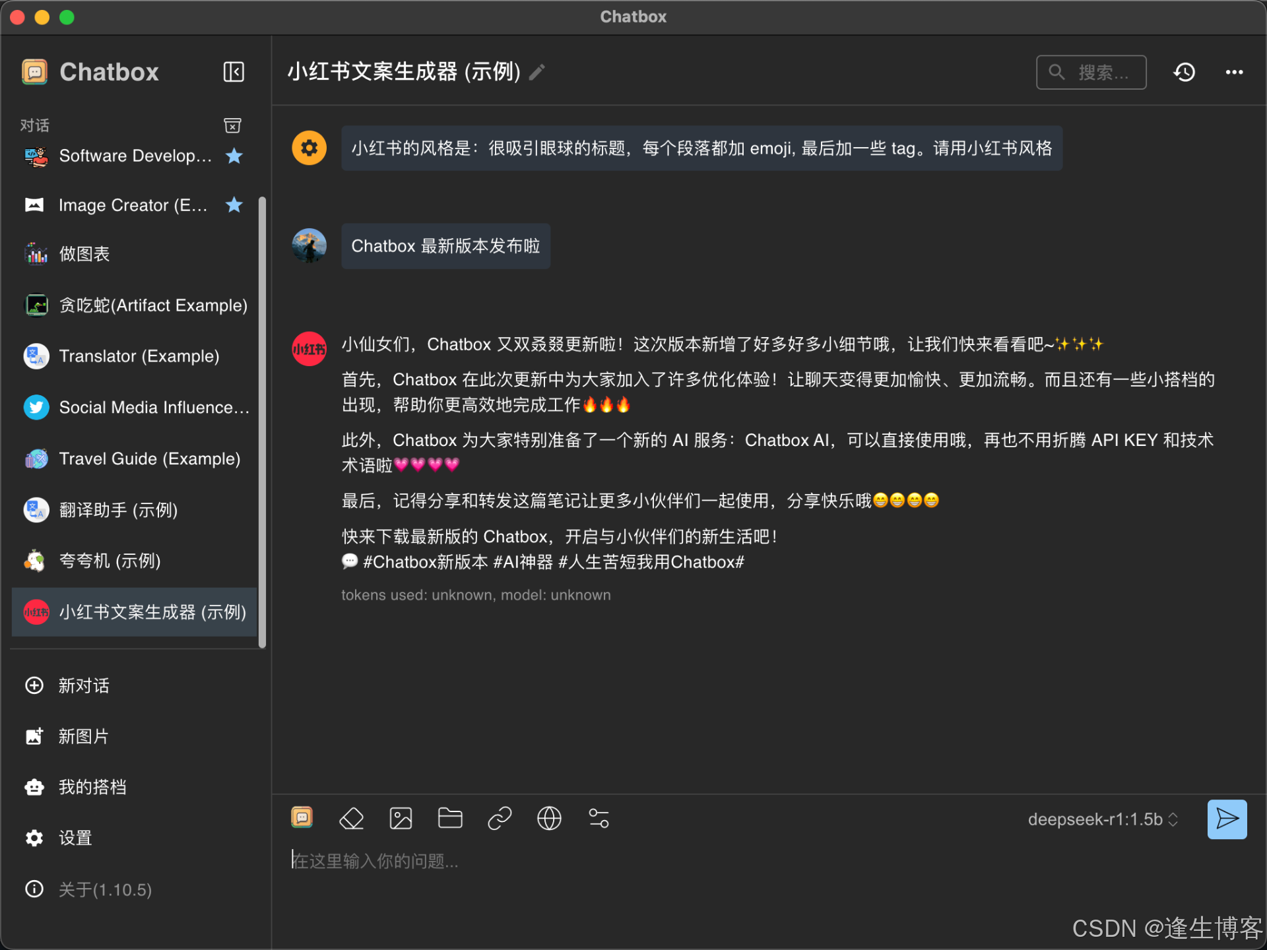Toggle web browsing globe icon
The height and width of the screenshot is (950, 1267).
549,819
